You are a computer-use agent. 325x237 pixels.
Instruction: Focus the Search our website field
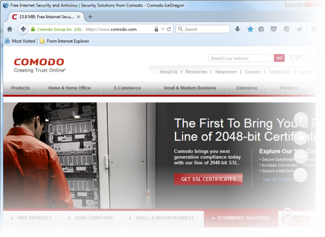[240, 58]
